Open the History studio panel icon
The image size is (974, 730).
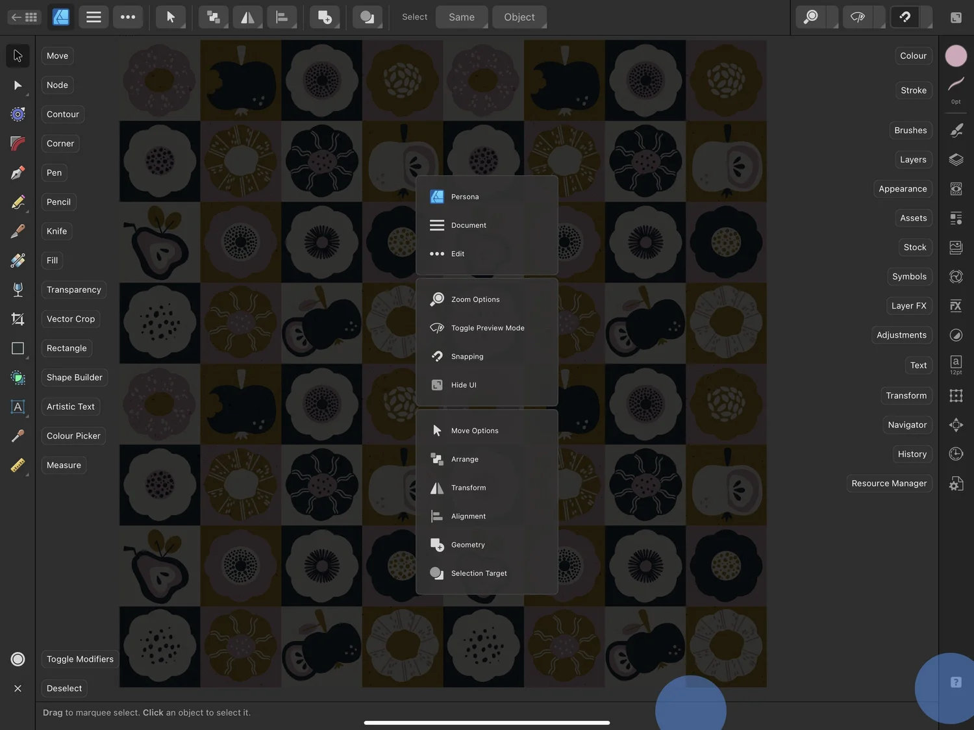(x=955, y=453)
